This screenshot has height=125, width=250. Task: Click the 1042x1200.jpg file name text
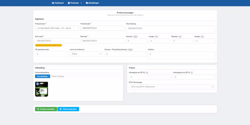click(x=57, y=76)
